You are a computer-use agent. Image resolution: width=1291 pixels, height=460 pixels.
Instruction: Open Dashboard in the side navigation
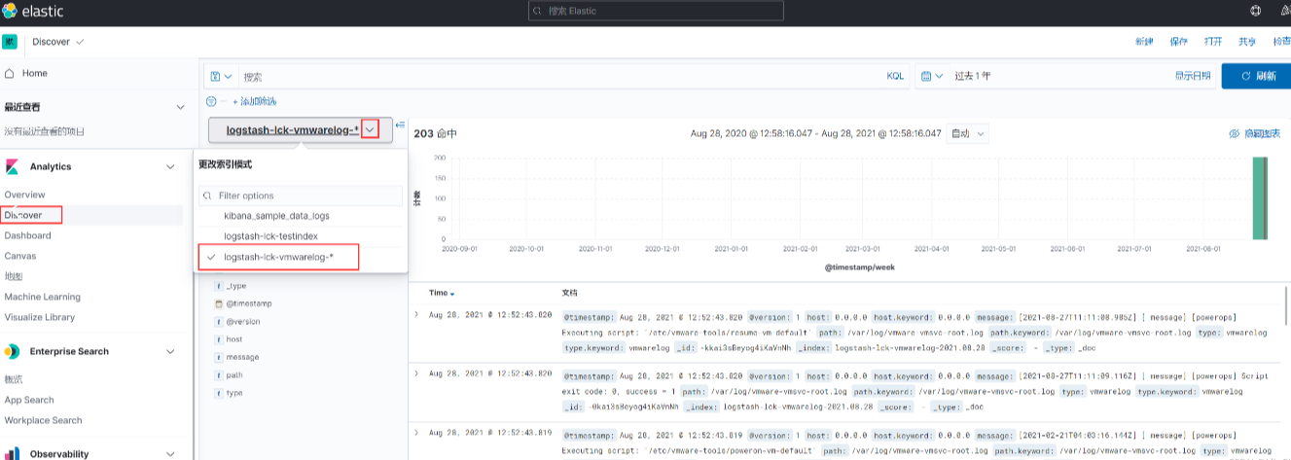[x=27, y=235]
